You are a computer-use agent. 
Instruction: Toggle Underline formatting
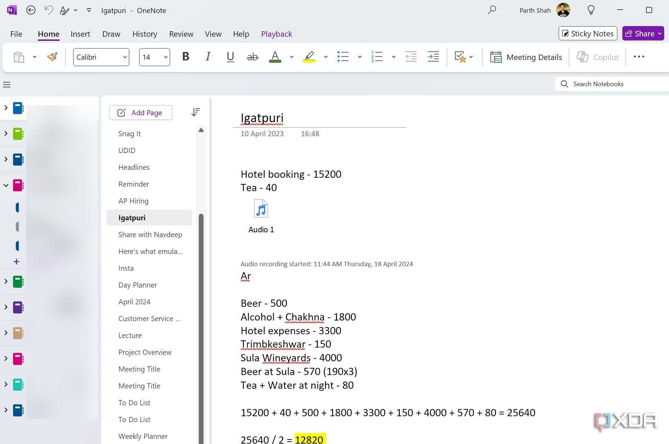pos(230,57)
